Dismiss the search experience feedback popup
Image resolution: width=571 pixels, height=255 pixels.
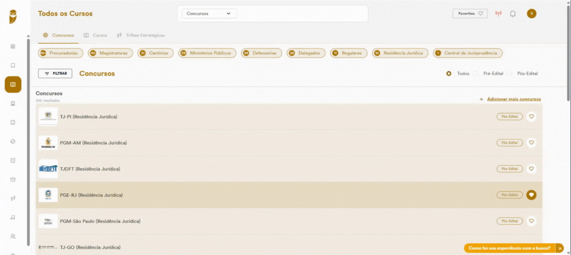[x=560, y=248]
